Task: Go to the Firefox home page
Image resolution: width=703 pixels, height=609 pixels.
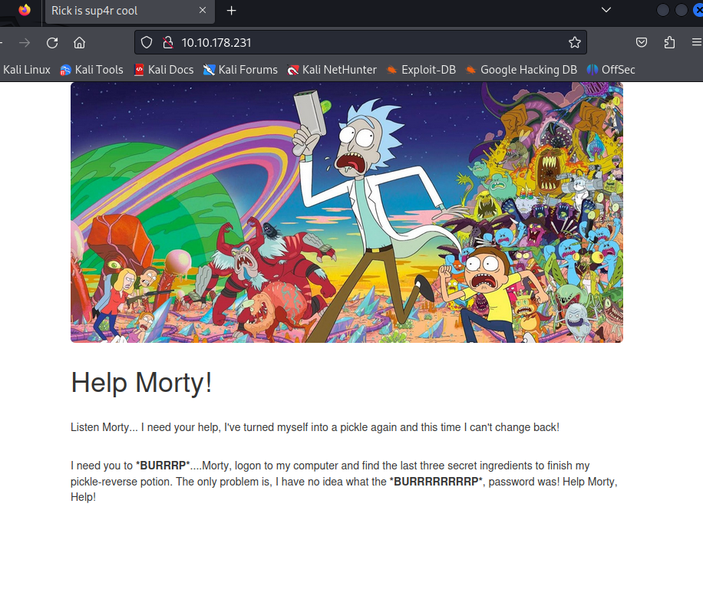Action: 79,43
